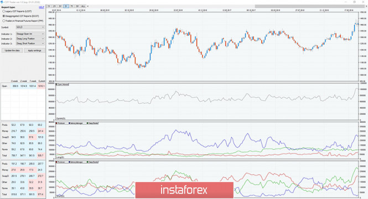Viewport: 368px width, 199px height.
Task: Select the 5Y timeframe tab
Action: pyautogui.click(x=66, y=6)
